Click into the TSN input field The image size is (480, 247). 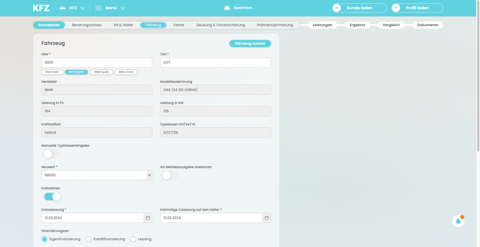click(215, 63)
